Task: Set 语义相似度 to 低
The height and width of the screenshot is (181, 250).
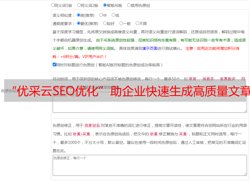Action: (x=113, y=15)
